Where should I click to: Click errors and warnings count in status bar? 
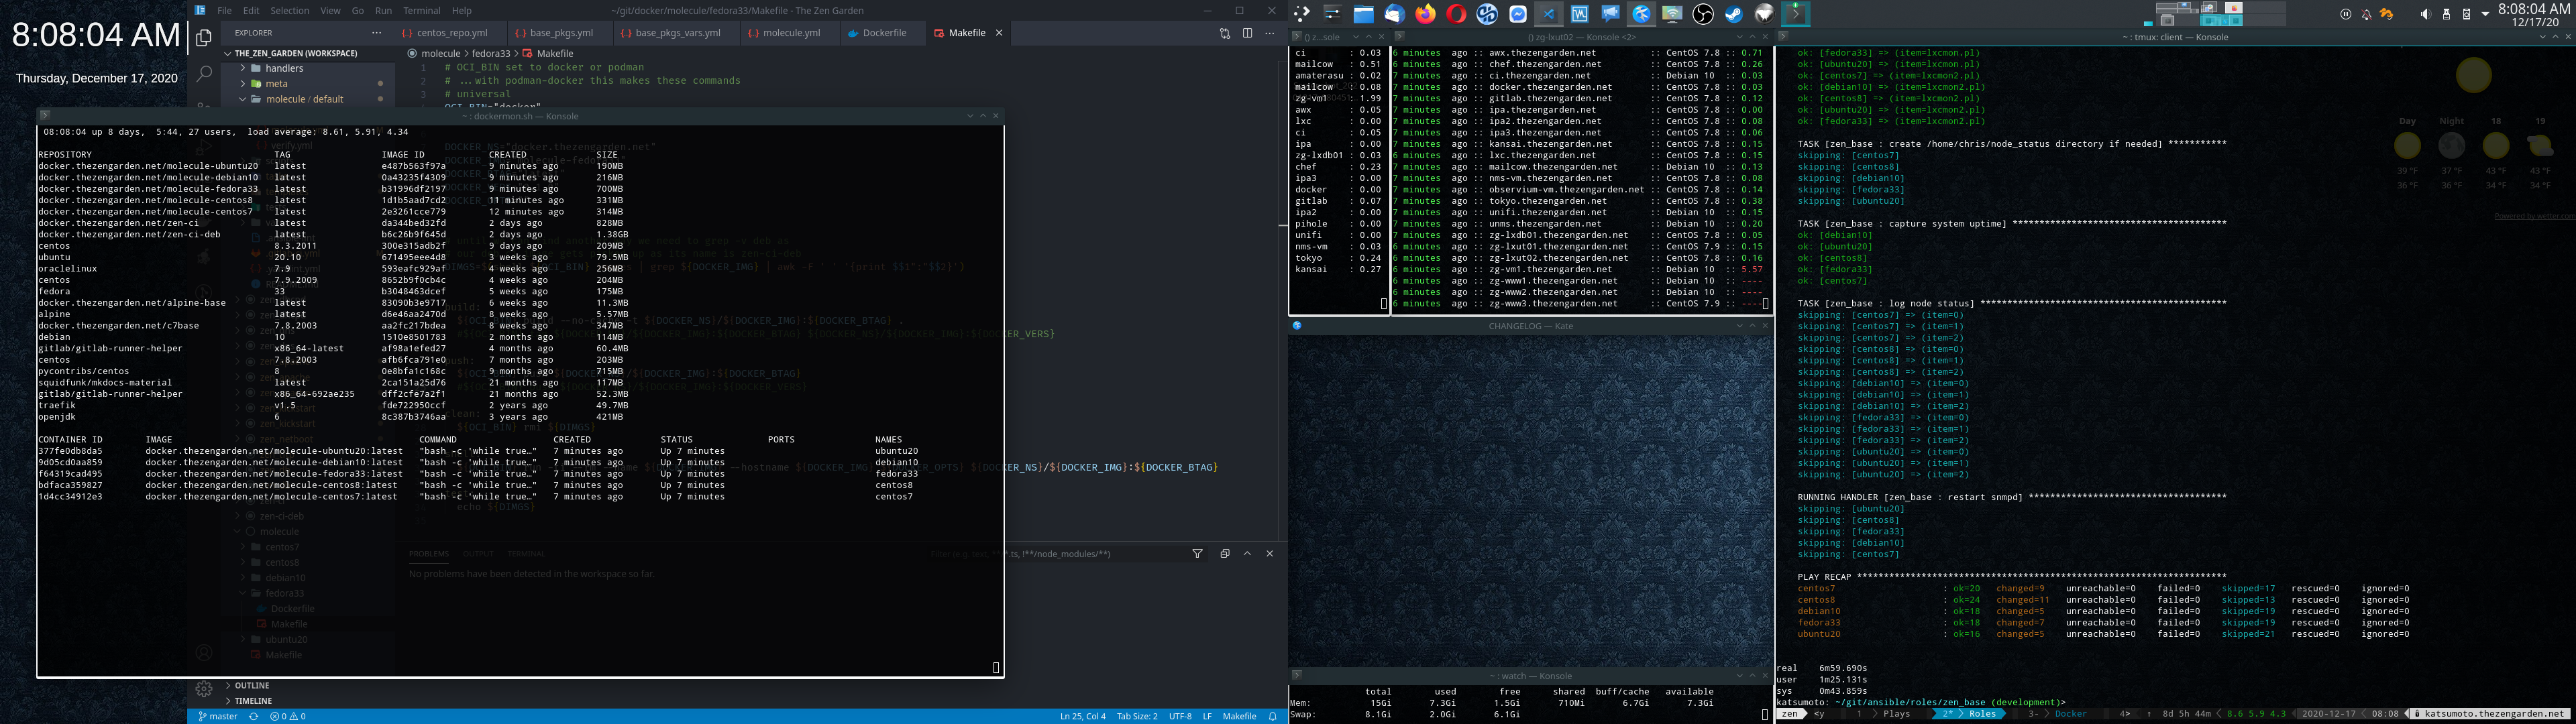pyautogui.click(x=288, y=716)
